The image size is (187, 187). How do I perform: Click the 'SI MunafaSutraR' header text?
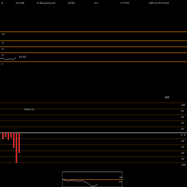[x=46, y=3]
